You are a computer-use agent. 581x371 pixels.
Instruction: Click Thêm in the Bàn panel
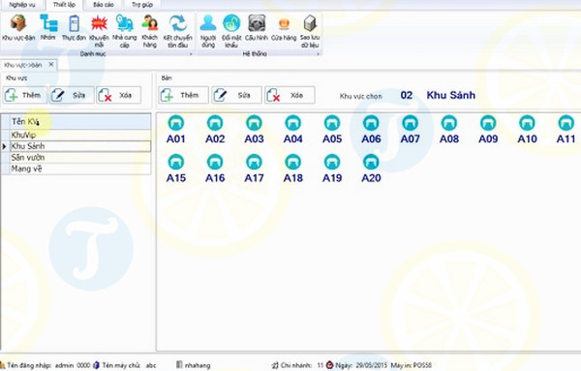click(183, 95)
